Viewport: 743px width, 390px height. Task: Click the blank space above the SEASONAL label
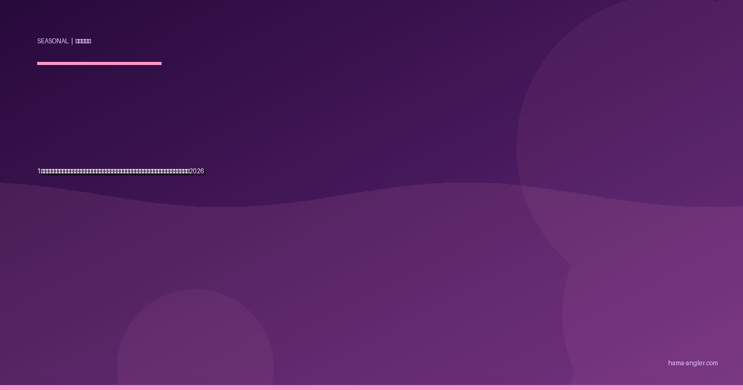pos(62,19)
